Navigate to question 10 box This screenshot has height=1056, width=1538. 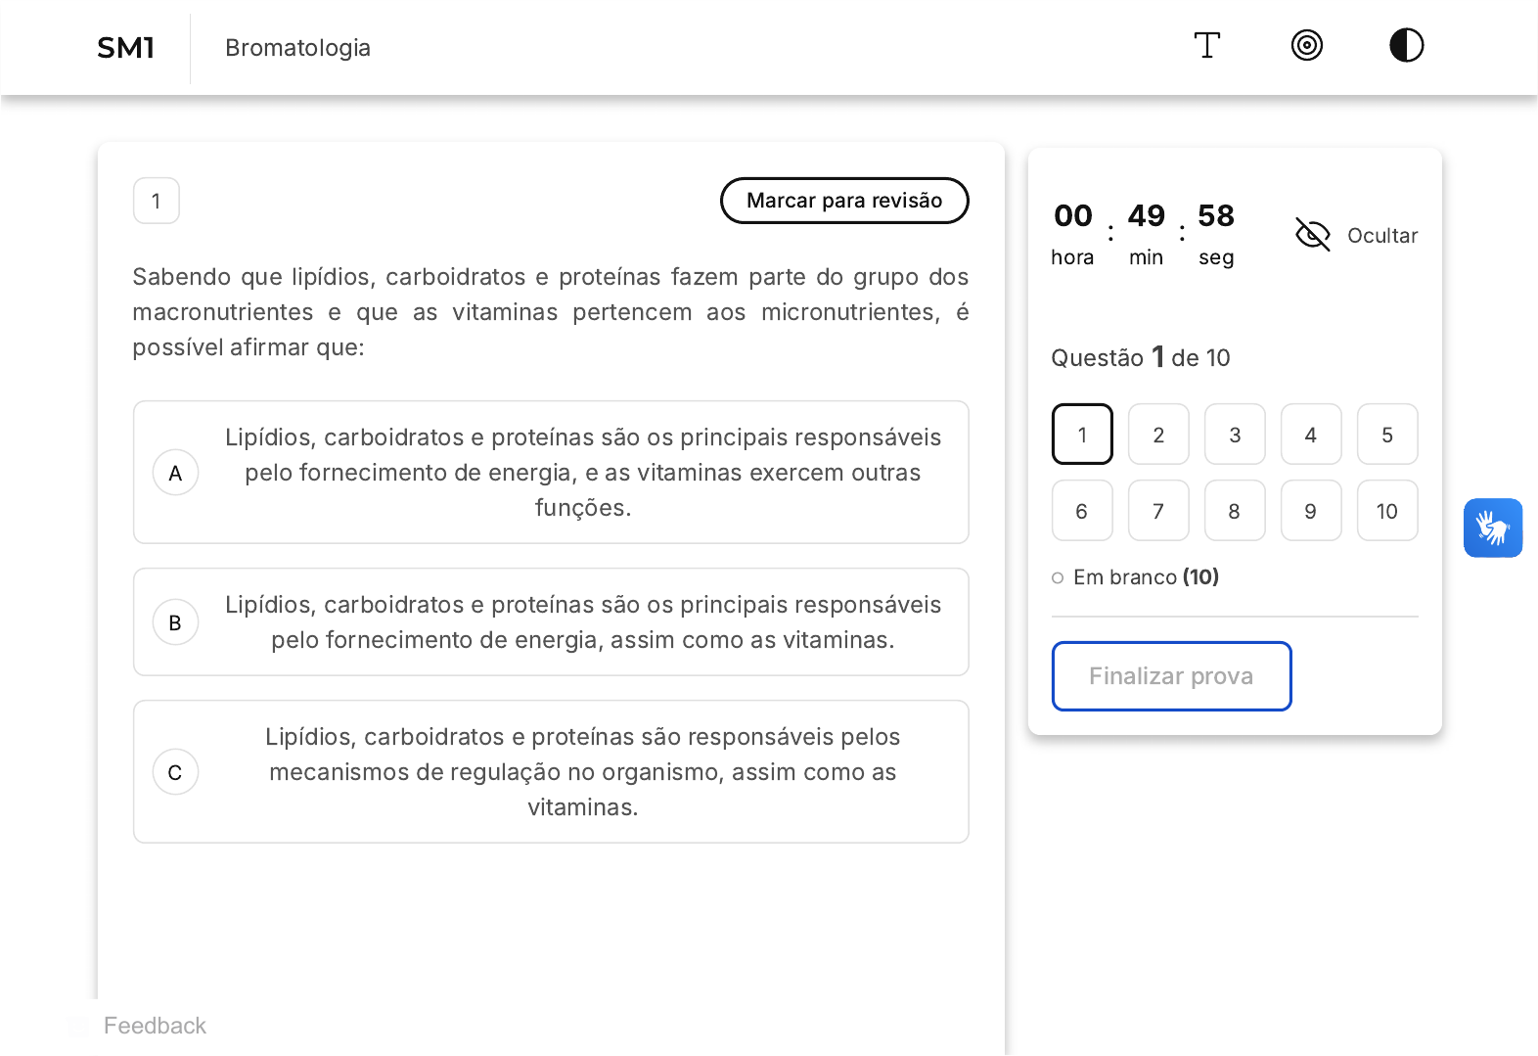coord(1386,511)
